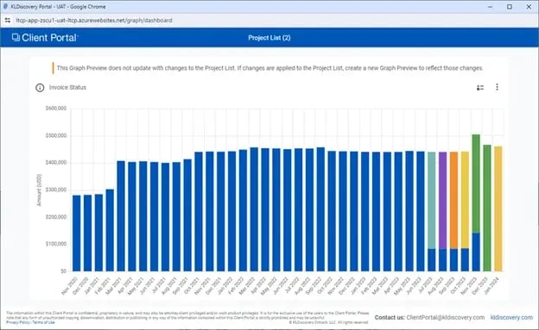
Task: Click the browser address bar URL
Action: click(94, 21)
